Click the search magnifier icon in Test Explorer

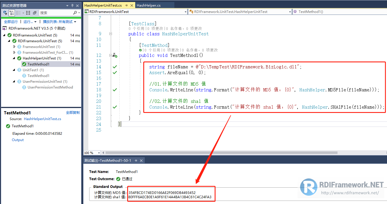tap(75, 13)
